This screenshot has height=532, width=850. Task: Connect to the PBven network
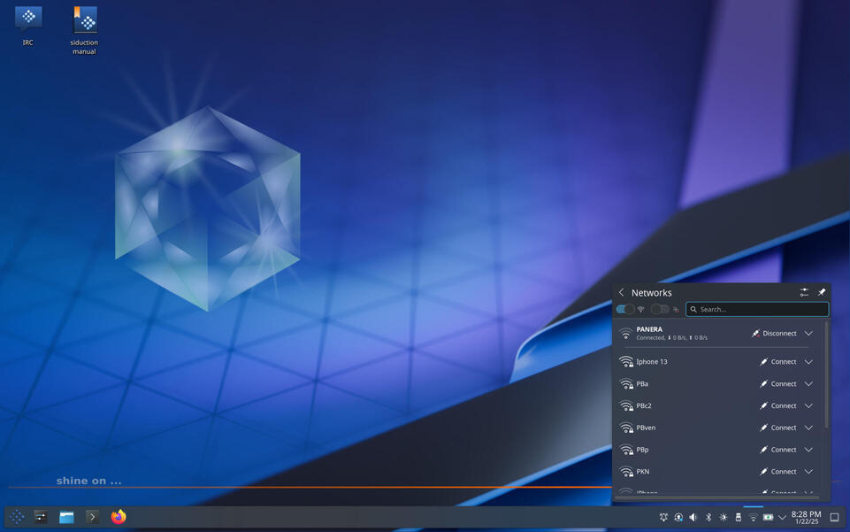click(x=777, y=428)
